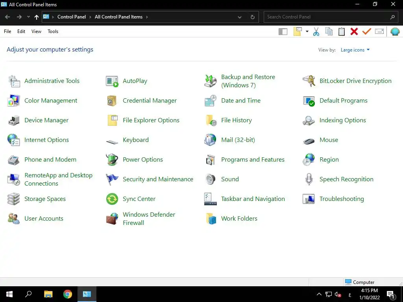Open Security and Maintenance
Screen dimensions: 403x302
tap(150, 179)
